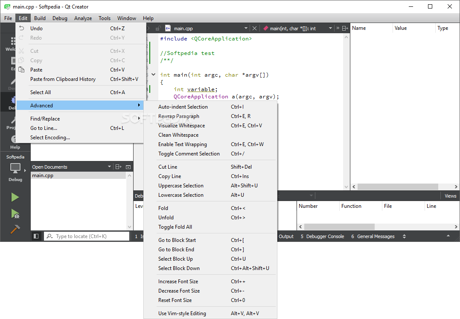This screenshot has height=319, width=460.
Task: Open the debugger toolbar dropdown arrow
Action: coord(311,195)
